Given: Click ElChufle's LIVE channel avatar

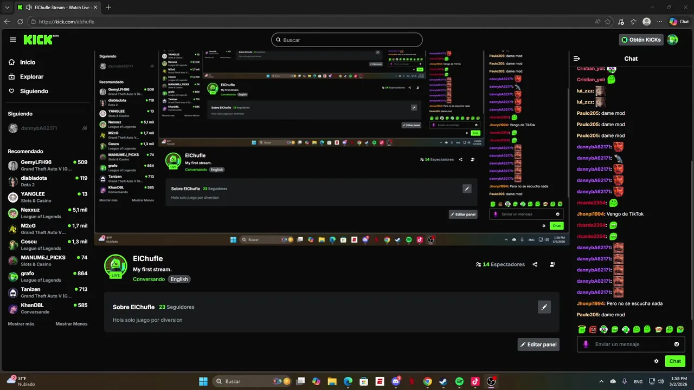Looking at the screenshot, I should 115,266.
